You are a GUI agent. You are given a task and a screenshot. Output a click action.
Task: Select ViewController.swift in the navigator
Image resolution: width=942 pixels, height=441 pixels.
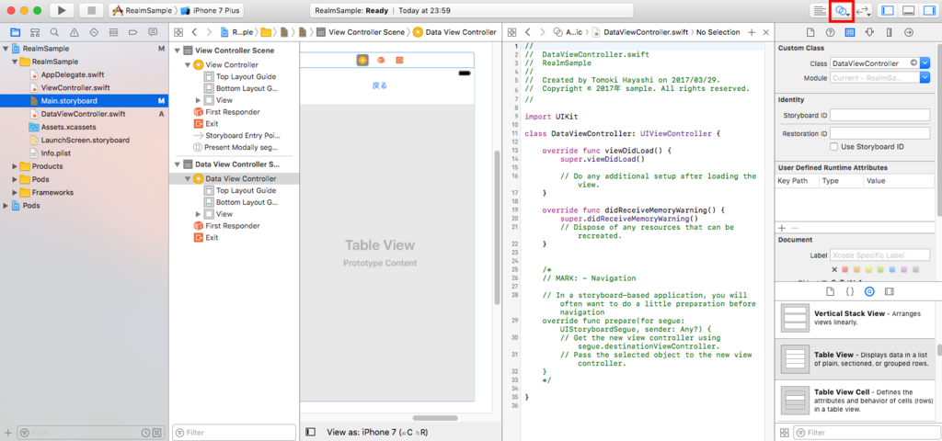coord(75,87)
